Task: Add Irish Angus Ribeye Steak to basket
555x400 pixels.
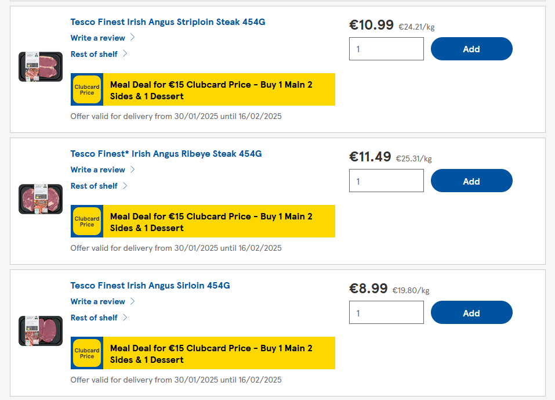Action: click(471, 181)
